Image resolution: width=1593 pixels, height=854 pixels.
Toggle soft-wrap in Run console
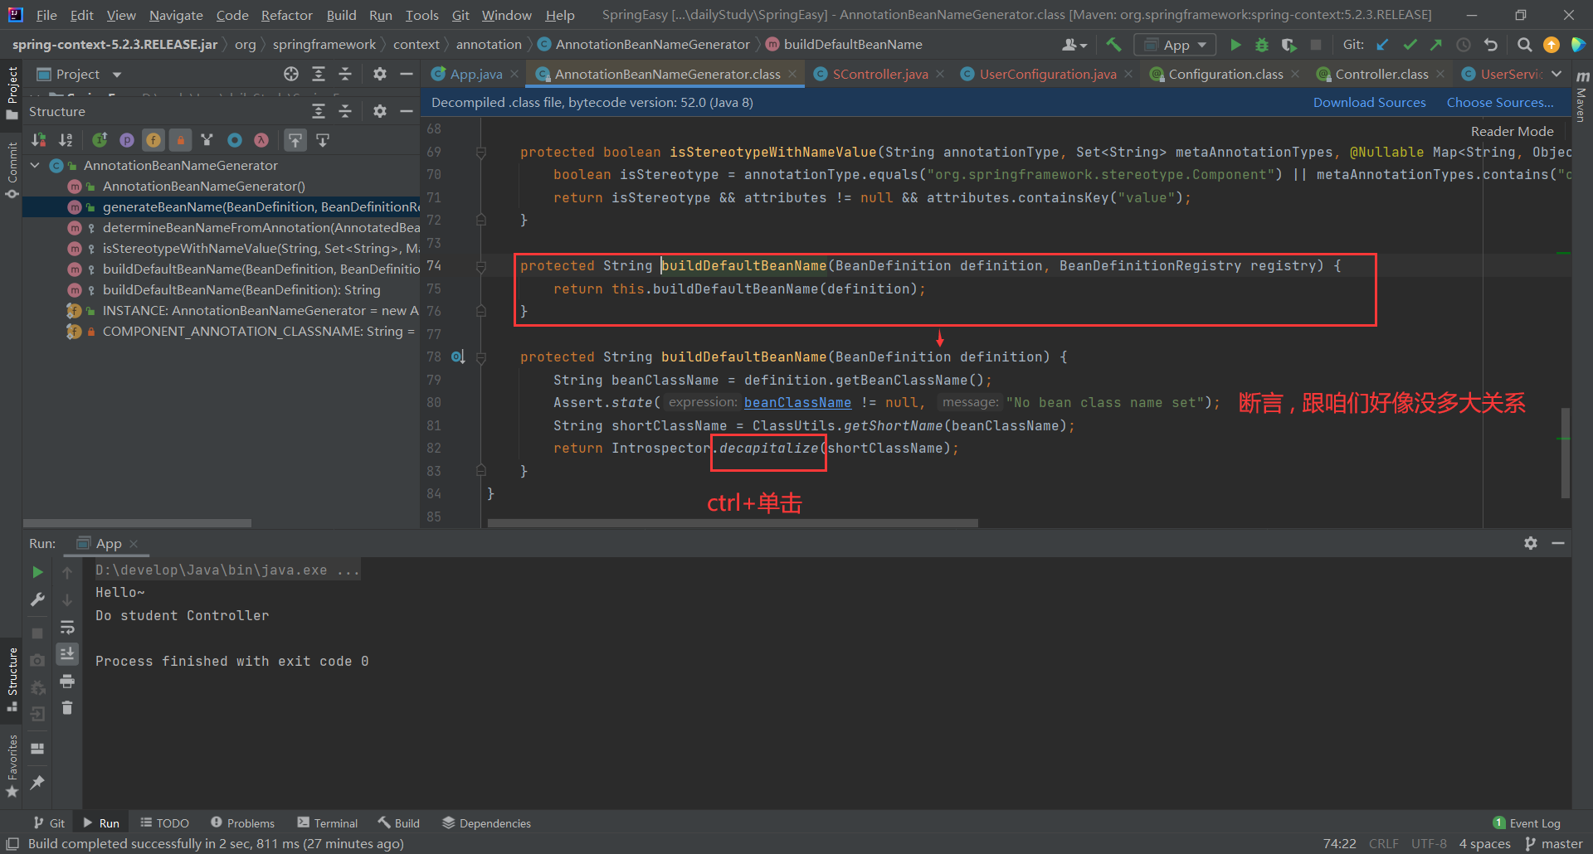pyautogui.click(x=67, y=627)
